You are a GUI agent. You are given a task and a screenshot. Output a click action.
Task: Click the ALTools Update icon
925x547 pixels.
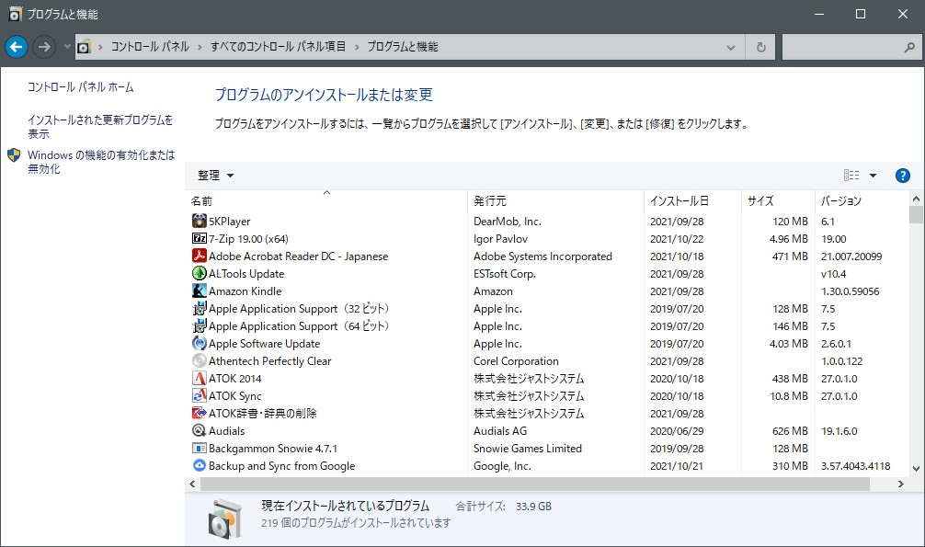[x=200, y=273]
